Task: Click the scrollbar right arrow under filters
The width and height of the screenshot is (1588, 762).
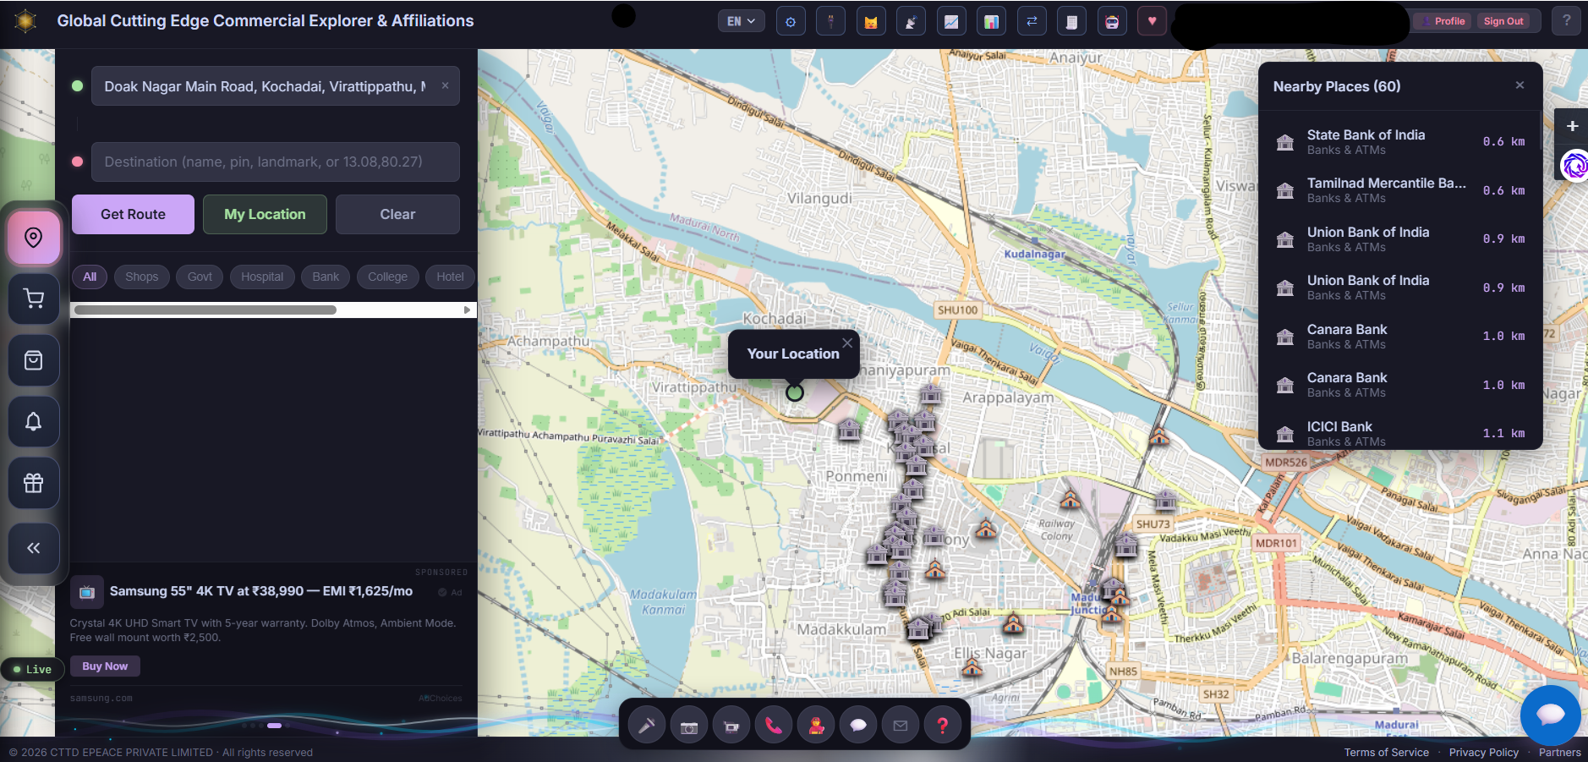Action: pyautogui.click(x=467, y=310)
